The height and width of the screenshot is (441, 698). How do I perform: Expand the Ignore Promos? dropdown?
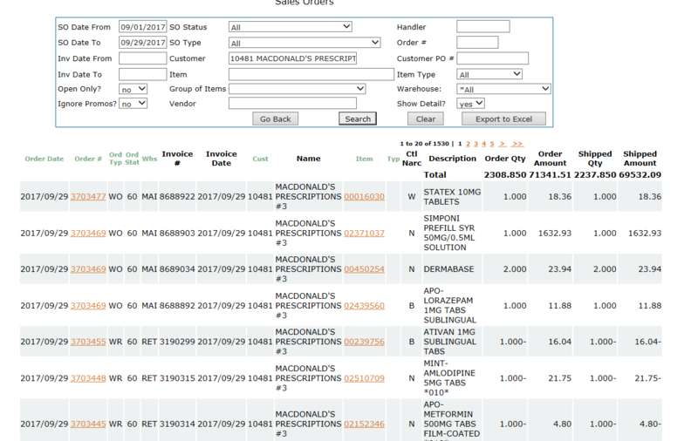pos(133,104)
